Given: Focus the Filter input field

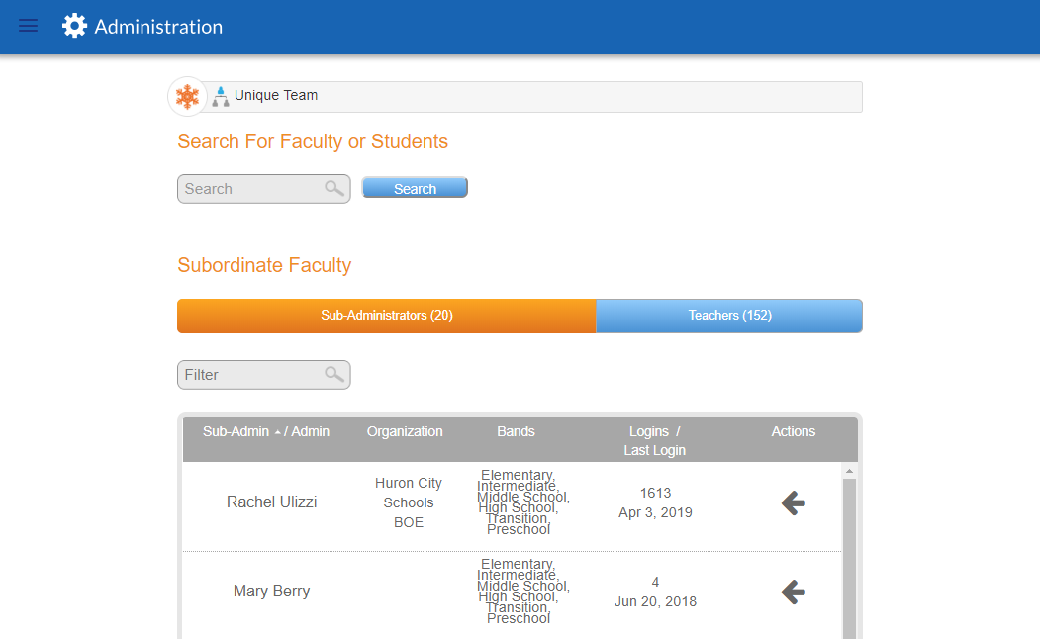Looking at the screenshot, I should 263,375.
